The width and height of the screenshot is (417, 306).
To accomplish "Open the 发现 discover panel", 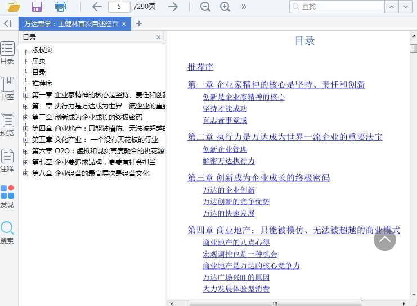I will (x=7, y=197).
